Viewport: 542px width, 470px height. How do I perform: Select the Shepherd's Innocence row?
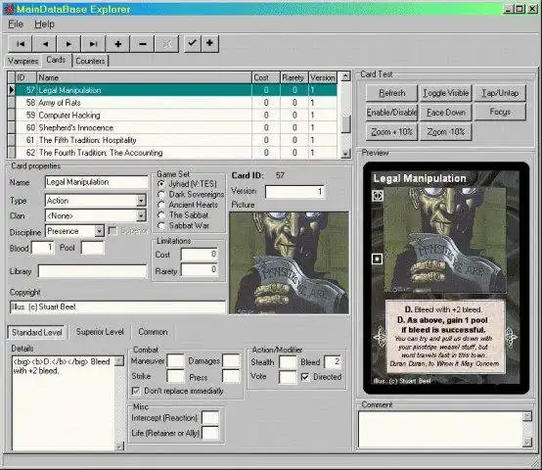(176, 127)
